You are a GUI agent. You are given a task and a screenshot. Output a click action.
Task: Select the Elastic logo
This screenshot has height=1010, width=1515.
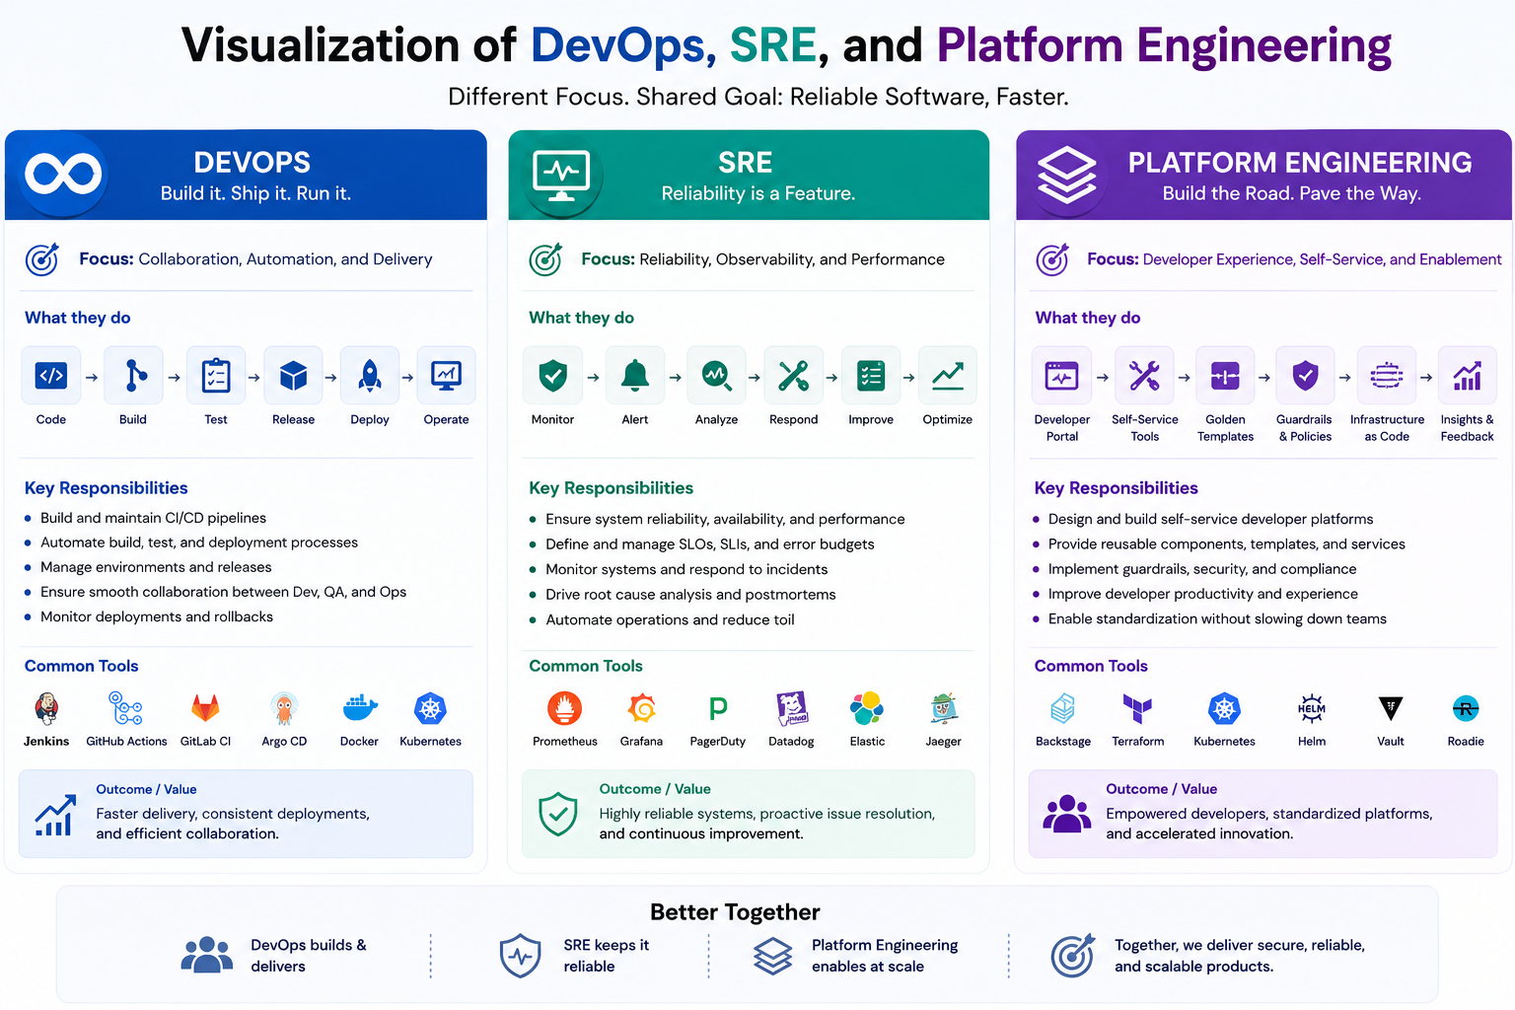[867, 708]
